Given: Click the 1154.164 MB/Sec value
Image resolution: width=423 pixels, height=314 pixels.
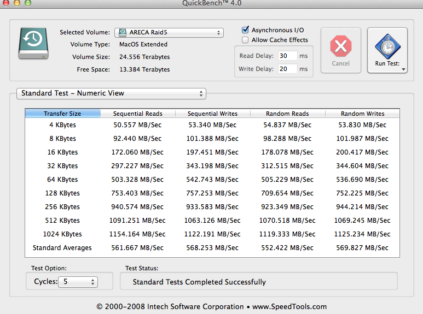Looking at the screenshot, I should tap(137, 234).
